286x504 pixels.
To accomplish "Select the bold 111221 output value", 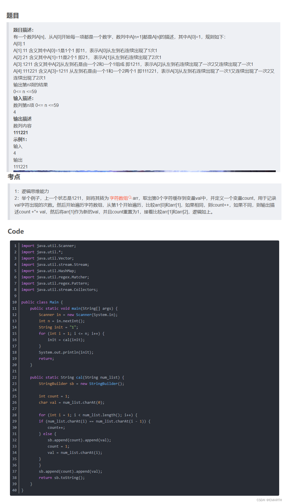I will click(x=20, y=132).
